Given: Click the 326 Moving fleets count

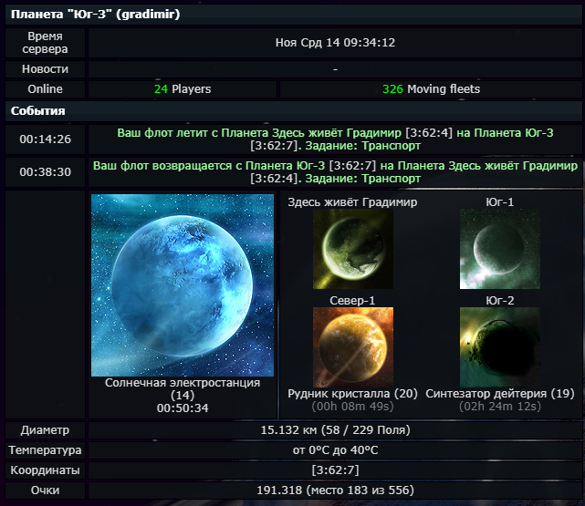Looking at the screenshot, I should [x=431, y=89].
